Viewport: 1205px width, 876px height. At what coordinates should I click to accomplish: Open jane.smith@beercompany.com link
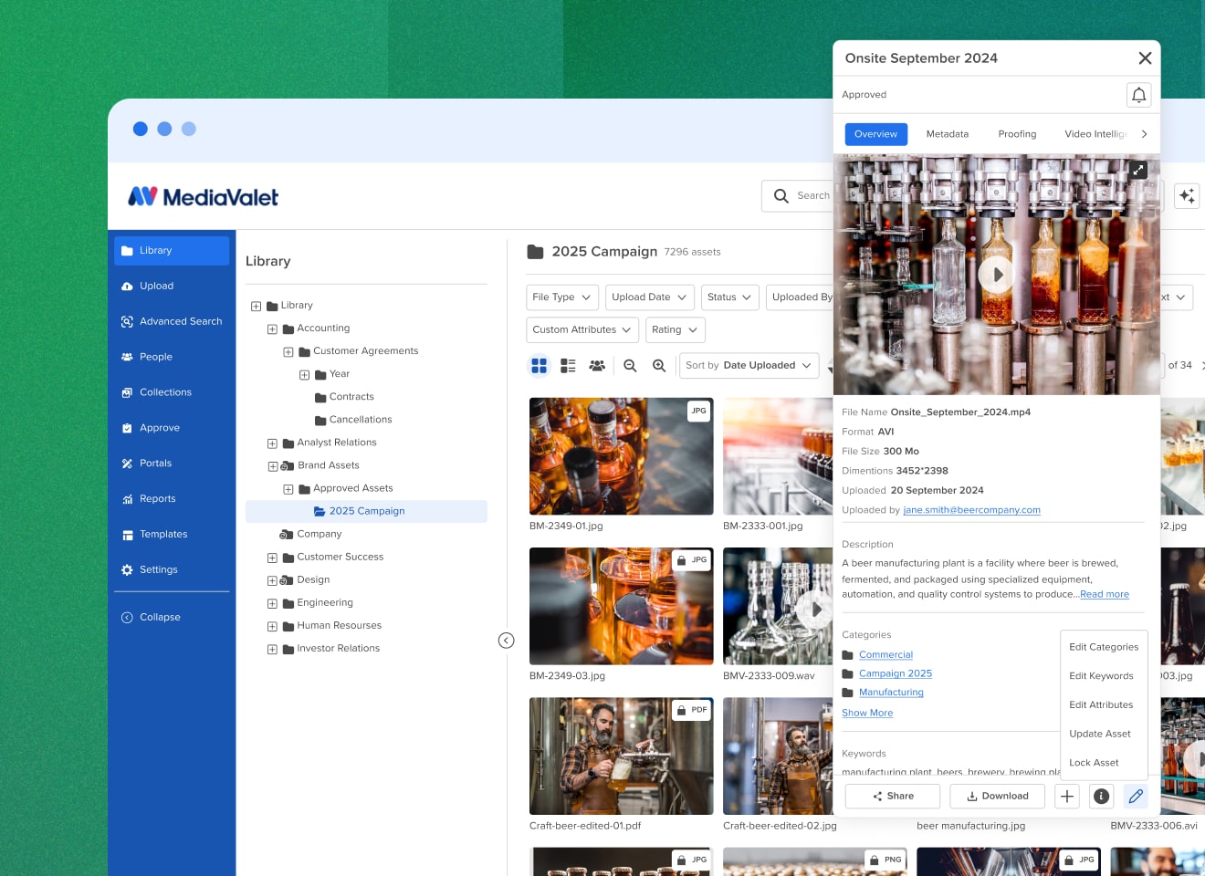pyautogui.click(x=972, y=510)
